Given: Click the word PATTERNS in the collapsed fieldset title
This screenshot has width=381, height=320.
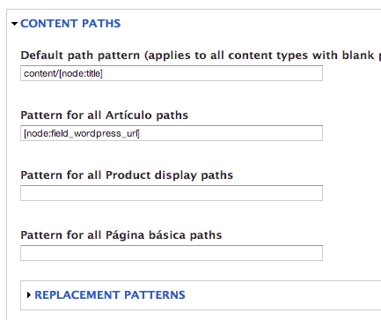Looking at the screenshot, I should click(155, 294).
